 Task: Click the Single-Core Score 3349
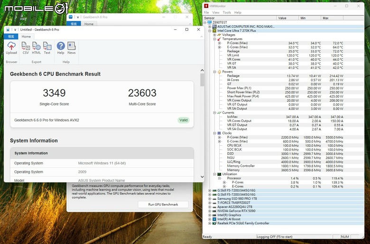(54, 93)
